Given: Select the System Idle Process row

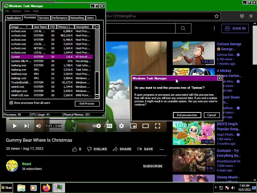Looking at the screenshot, I should (52, 61).
